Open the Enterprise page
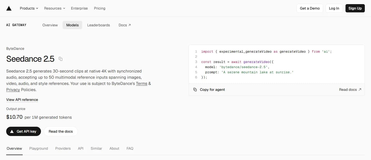The width and height of the screenshot is (371, 160). click(79, 8)
